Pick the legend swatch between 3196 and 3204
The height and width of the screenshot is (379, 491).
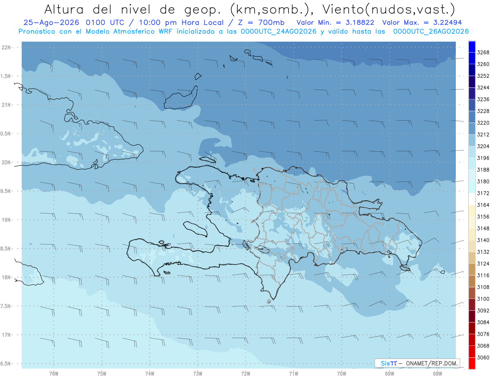coord(472,152)
